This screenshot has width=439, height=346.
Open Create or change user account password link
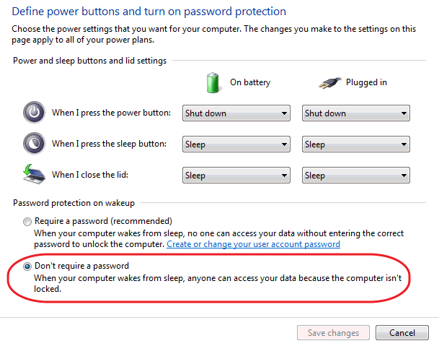[253, 244]
